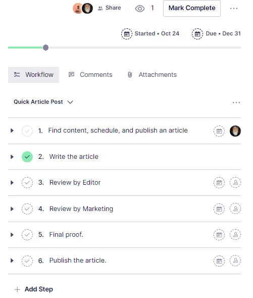Set due date for Review by Editor
Viewport: 253px width, 298px height.
[219, 183]
